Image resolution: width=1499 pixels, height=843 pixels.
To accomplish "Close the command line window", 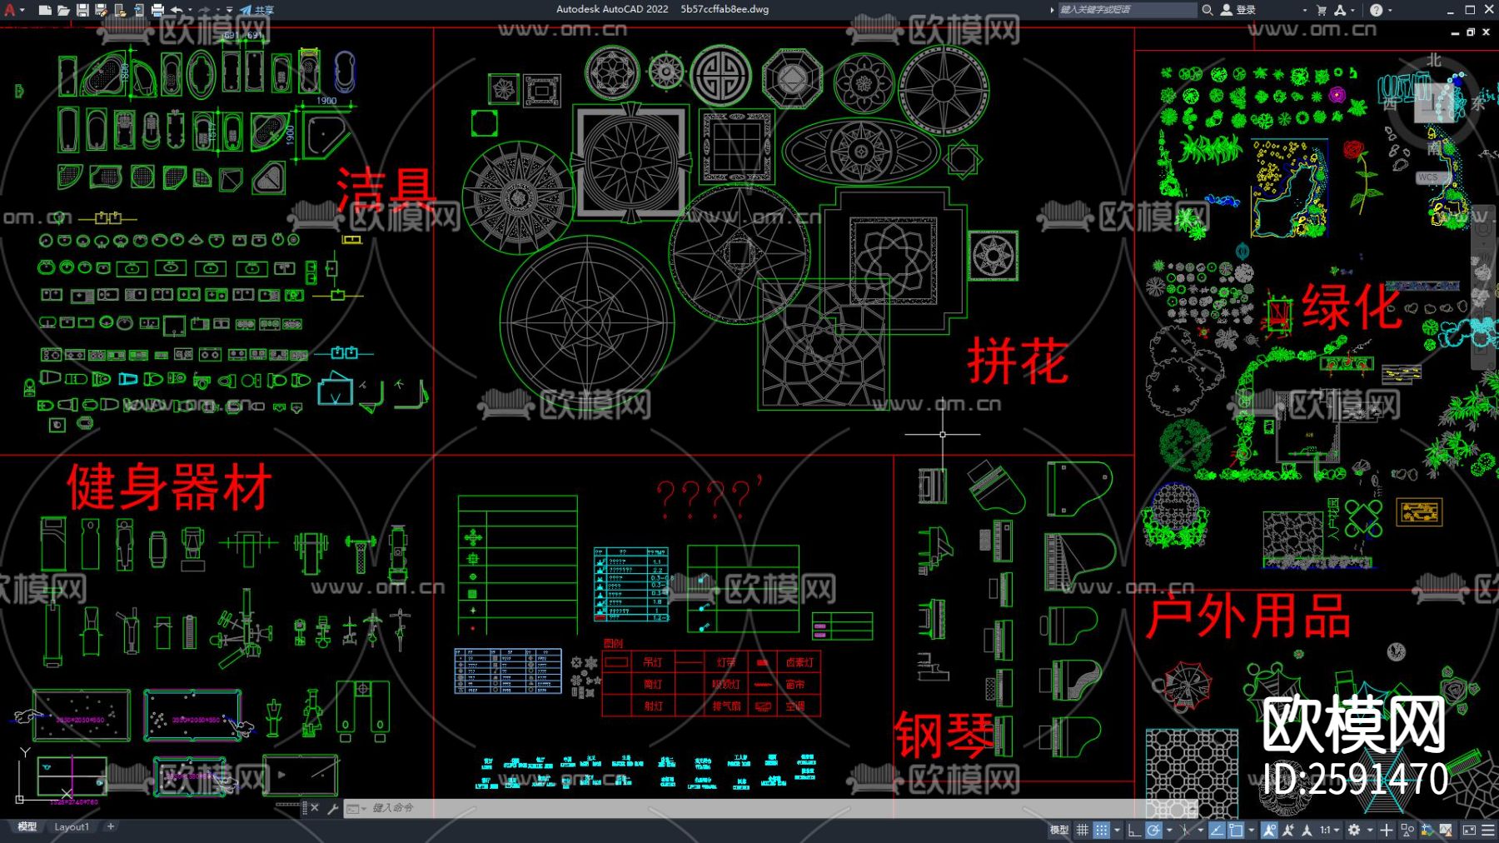I will point(315,808).
